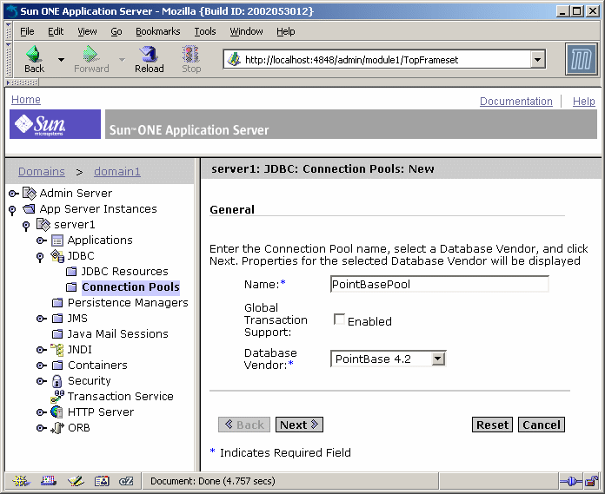The image size is (605, 494).
Task: Open the View menu
Action: (87, 31)
